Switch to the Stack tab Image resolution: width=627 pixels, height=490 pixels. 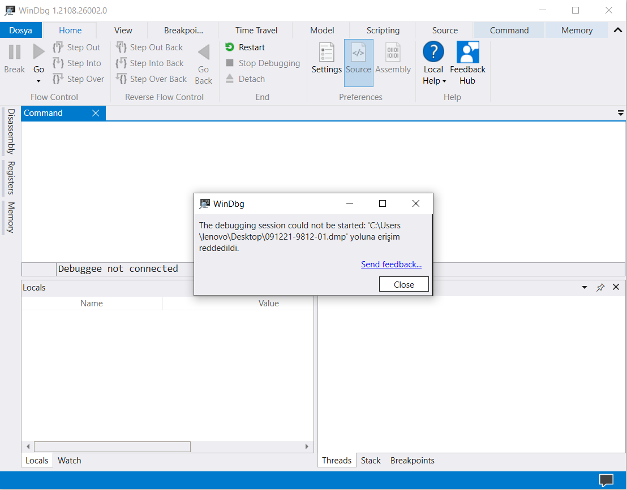coord(371,461)
